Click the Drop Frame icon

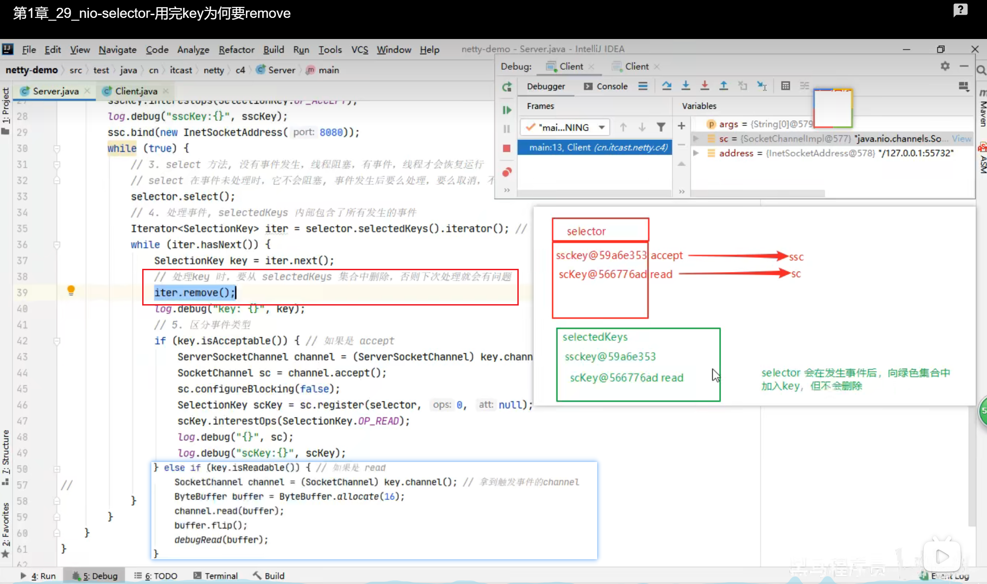pos(743,86)
